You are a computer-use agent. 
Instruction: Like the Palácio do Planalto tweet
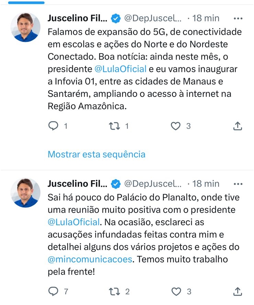pyautogui.click(x=176, y=292)
